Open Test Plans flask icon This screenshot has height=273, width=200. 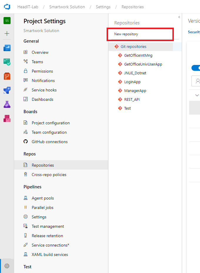[x=7, y=104]
